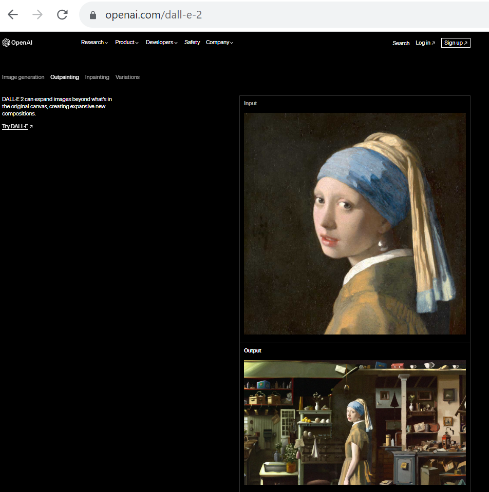Click the address bar URL field
Viewport: 489px width, 492px height.
(257, 15)
